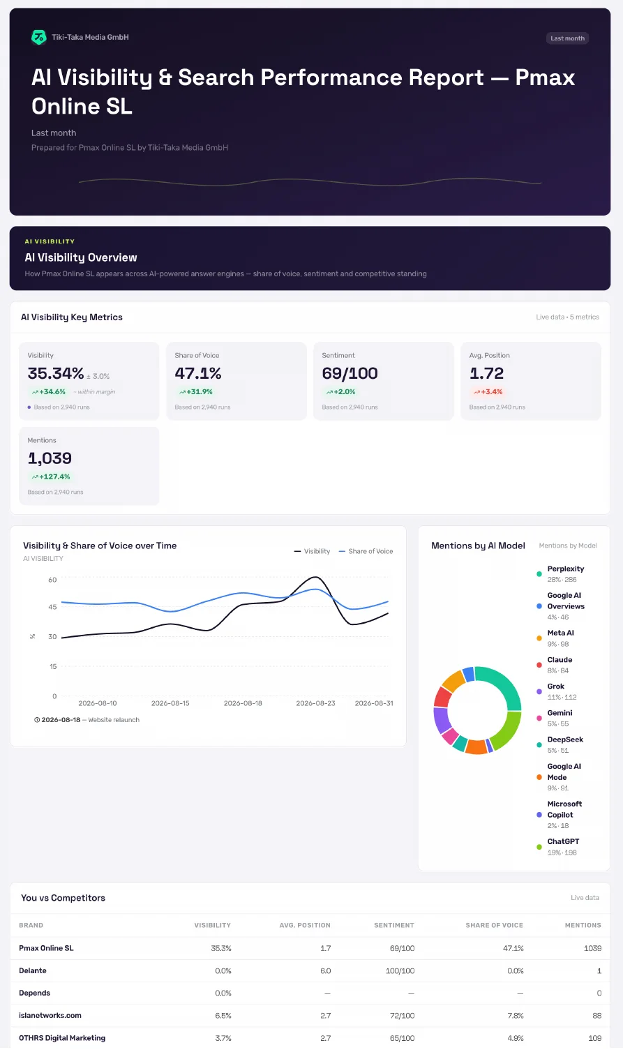Click the Sentiment value 69/100

click(x=350, y=373)
